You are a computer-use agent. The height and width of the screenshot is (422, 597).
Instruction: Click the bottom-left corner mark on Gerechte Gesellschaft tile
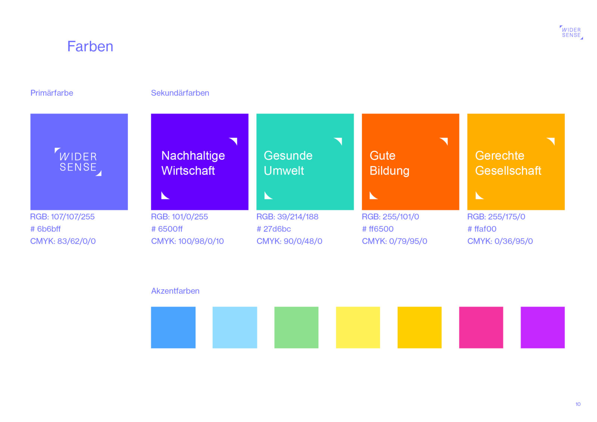[479, 195]
